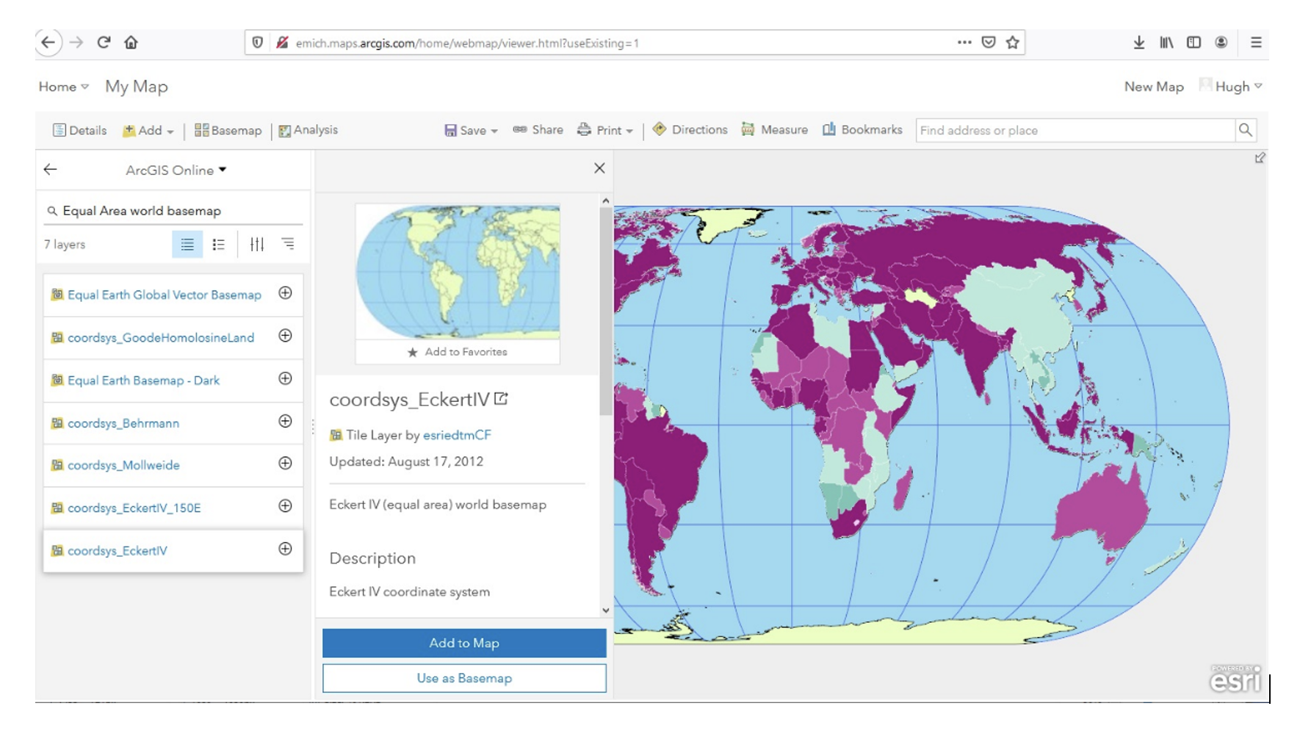Switch to compact list view
This screenshot has height=742, width=1300.
click(x=187, y=244)
